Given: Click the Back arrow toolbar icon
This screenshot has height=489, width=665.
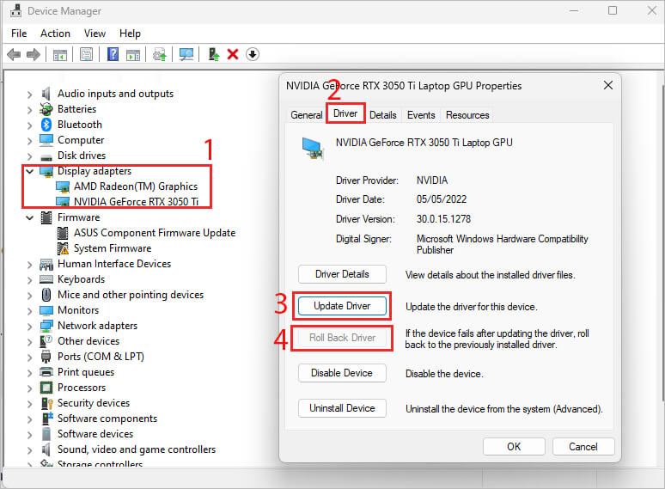Looking at the screenshot, I should click(x=14, y=54).
